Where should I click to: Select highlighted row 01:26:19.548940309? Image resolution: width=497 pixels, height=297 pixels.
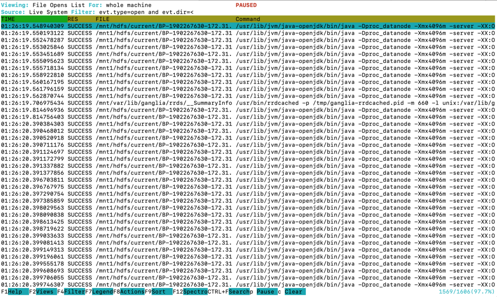(248, 26)
